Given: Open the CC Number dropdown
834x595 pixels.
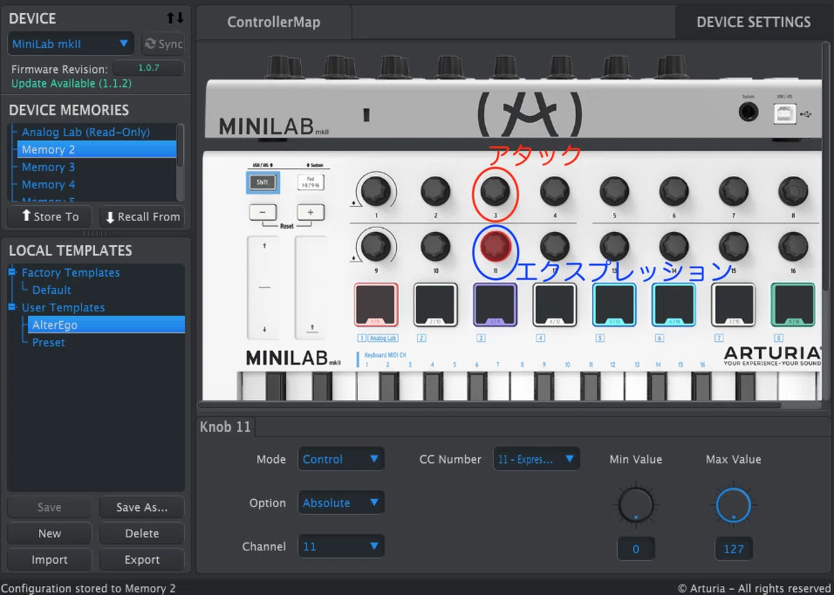Looking at the screenshot, I should coord(537,459).
